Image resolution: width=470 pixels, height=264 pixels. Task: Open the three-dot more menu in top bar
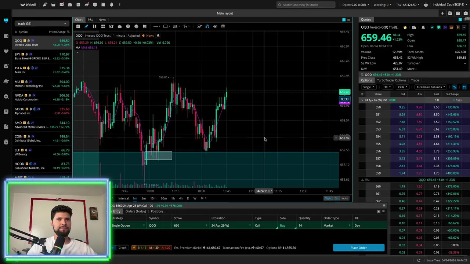(x=120, y=4)
